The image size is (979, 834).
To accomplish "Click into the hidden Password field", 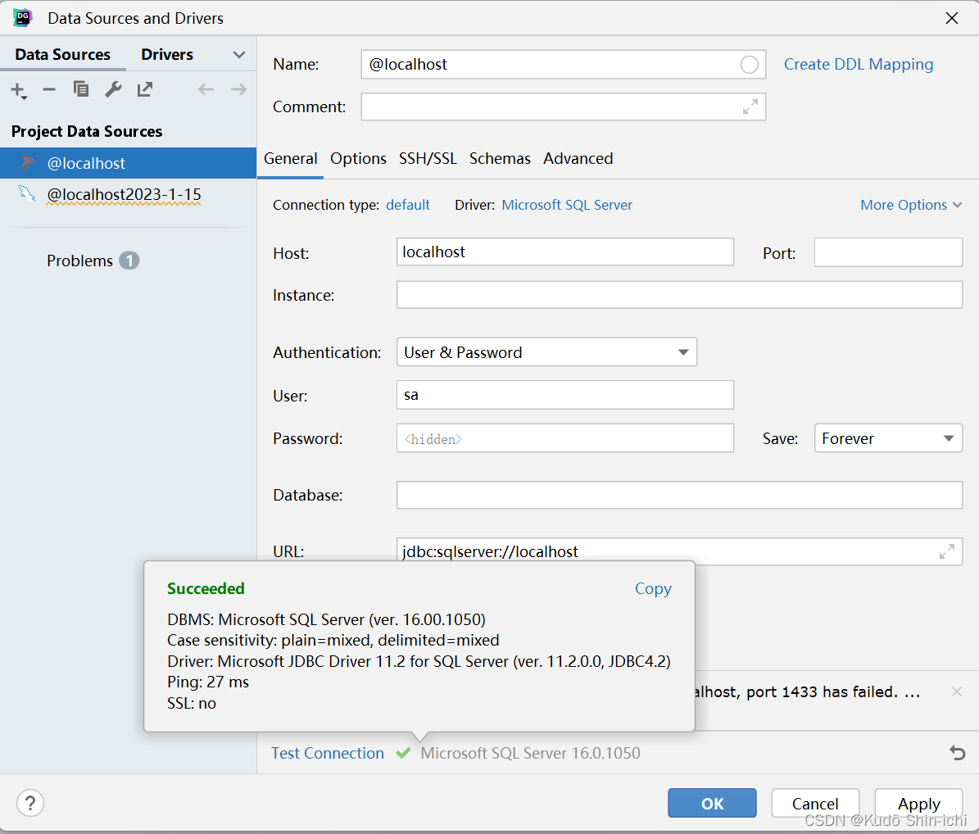I will 564,438.
